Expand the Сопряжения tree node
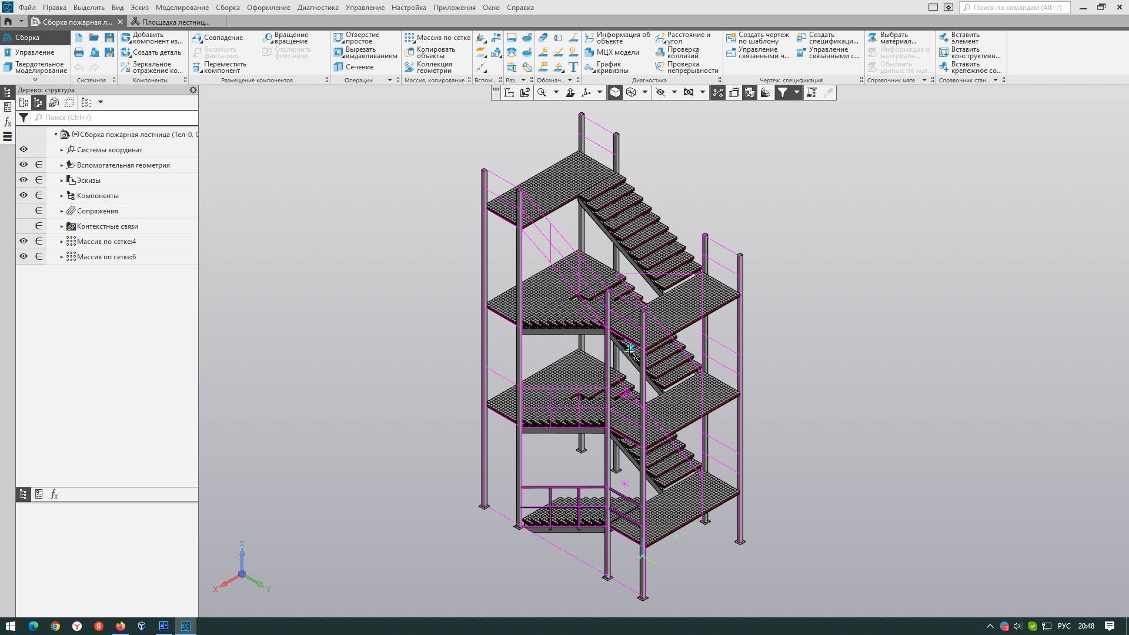 [62, 211]
